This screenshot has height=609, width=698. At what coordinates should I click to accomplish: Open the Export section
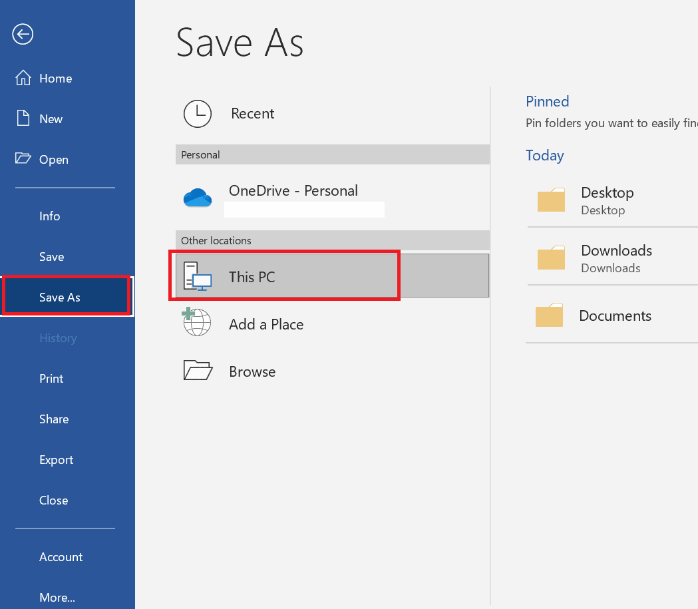click(56, 459)
